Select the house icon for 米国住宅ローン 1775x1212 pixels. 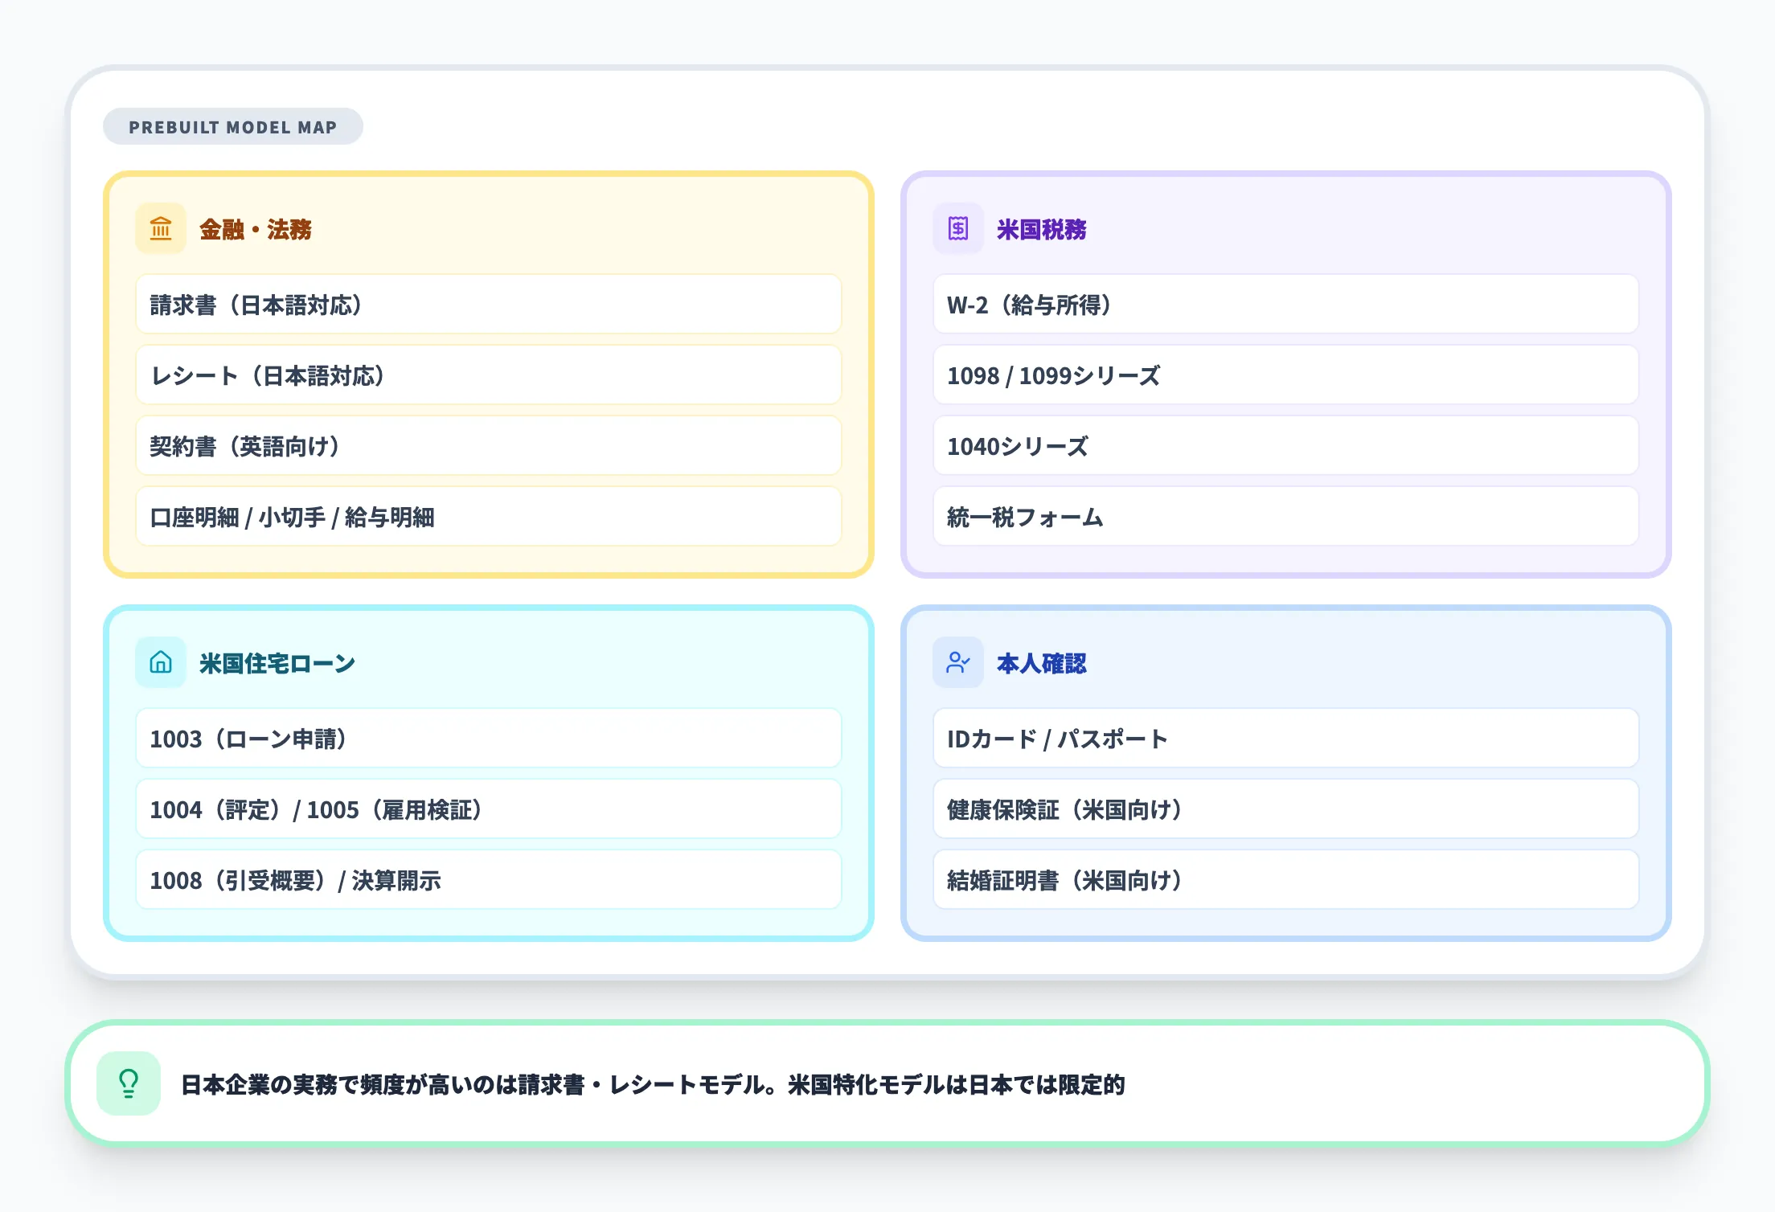pos(160,663)
